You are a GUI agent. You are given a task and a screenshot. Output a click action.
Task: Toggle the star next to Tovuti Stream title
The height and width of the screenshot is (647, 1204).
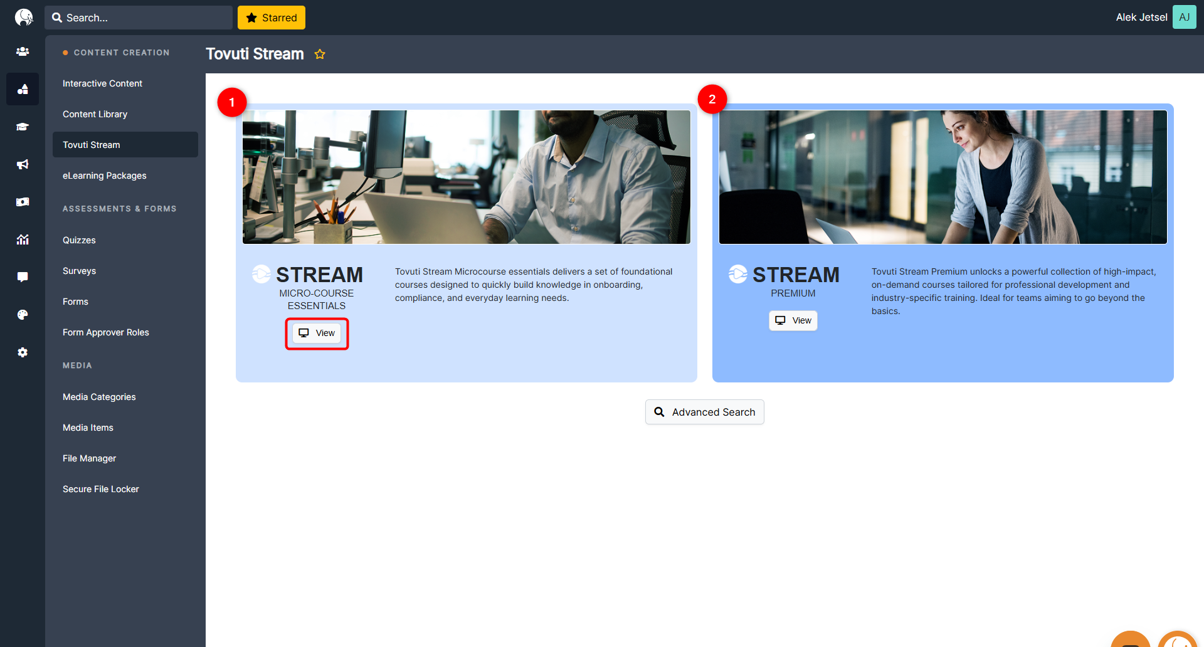(x=320, y=55)
